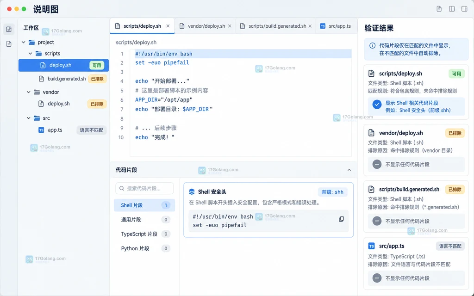This screenshot has width=474, height=296.
Task: Select app.ts in the file tree
Action: (63, 130)
